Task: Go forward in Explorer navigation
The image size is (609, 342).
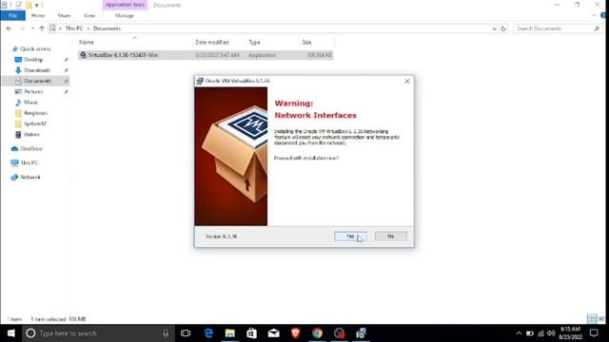Action: [22, 28]
